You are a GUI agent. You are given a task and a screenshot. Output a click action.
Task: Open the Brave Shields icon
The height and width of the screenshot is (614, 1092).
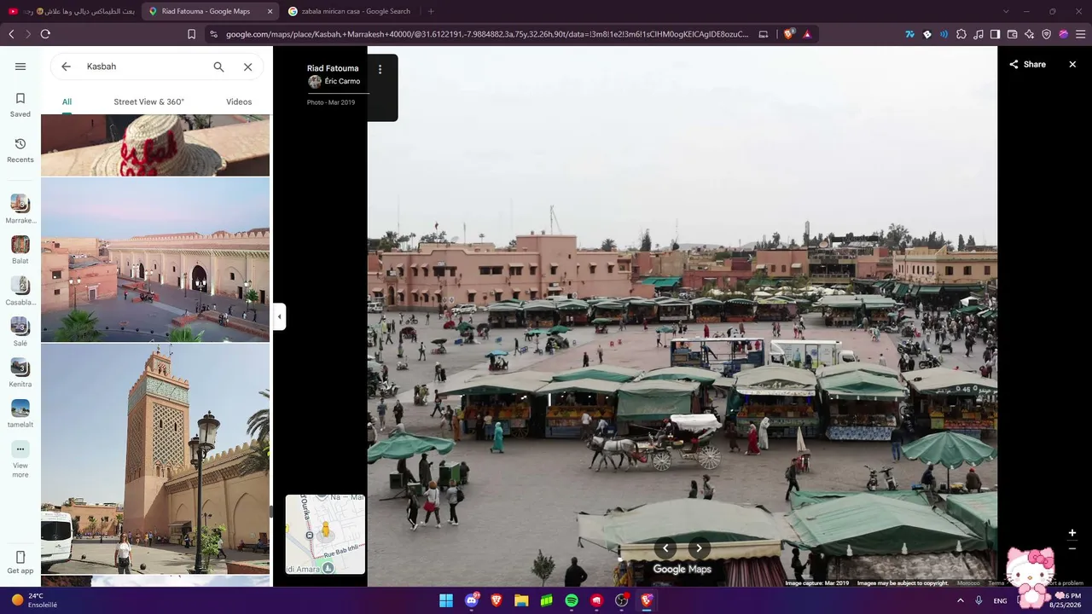(x=789, y=34)
